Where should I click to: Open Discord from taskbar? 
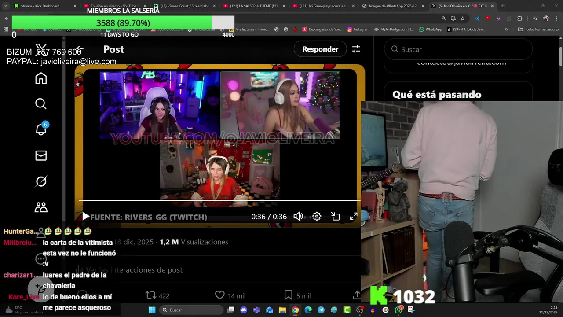[244, 310]
